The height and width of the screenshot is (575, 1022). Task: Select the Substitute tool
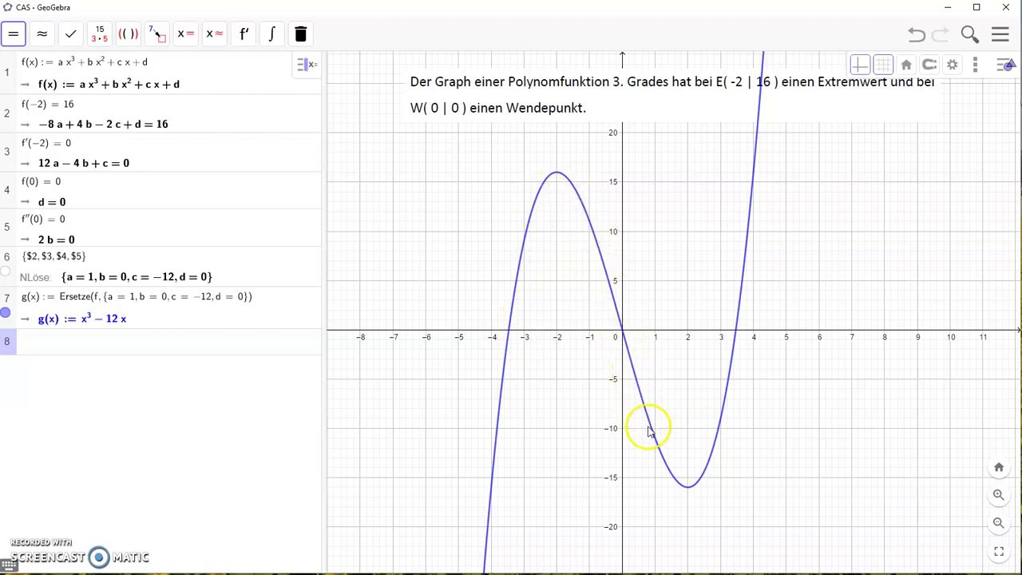pyautogui.click(x=157, y=34)
